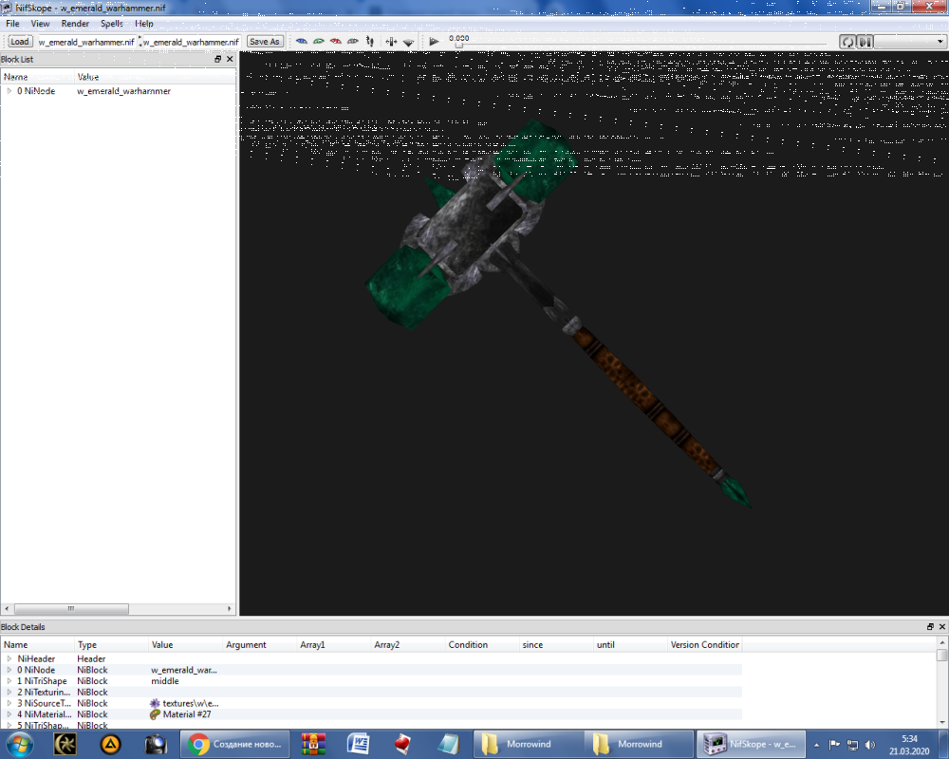This screenshot has width=949, height=759.
Task: Expand 0 NiNode in Block List
Action: point(9,91)
